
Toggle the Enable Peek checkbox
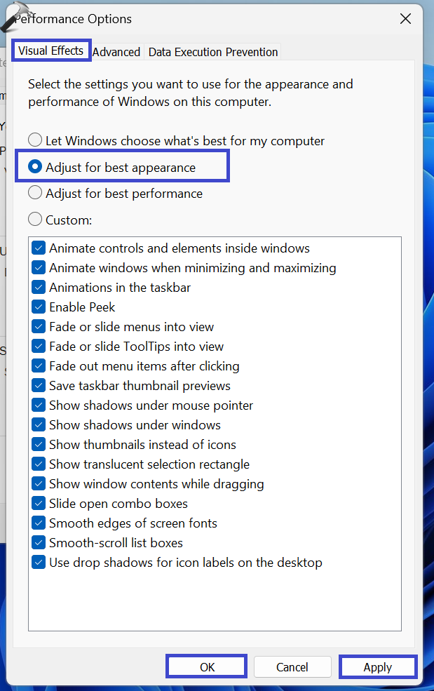tap(39, 307)
